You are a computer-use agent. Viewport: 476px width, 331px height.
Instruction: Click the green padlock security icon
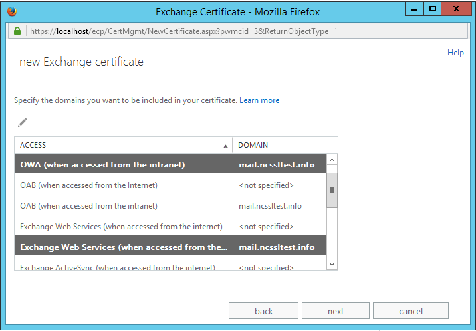pos(17,31)
